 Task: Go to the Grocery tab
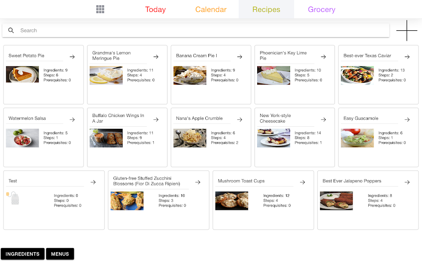click(x=321, y=10)
